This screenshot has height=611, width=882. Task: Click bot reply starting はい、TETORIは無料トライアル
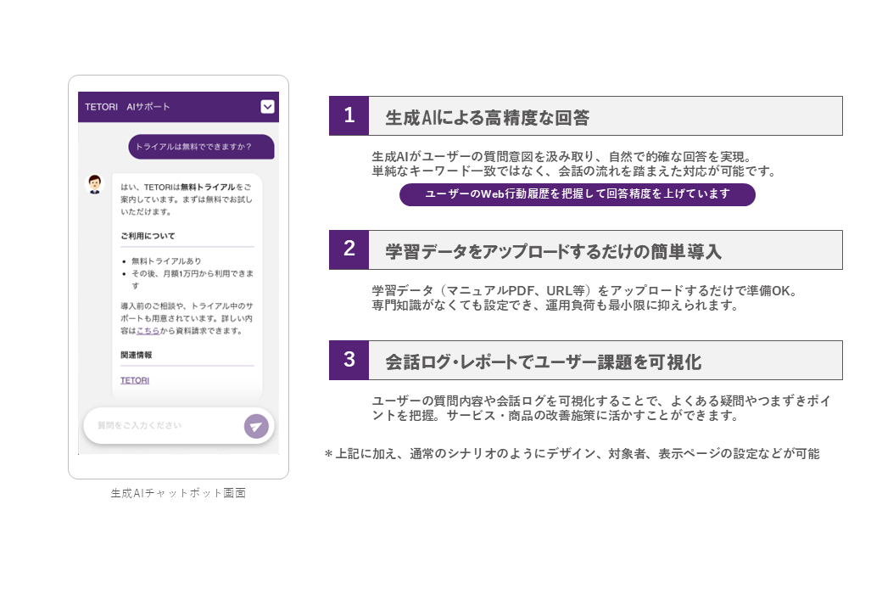(187, 199)
